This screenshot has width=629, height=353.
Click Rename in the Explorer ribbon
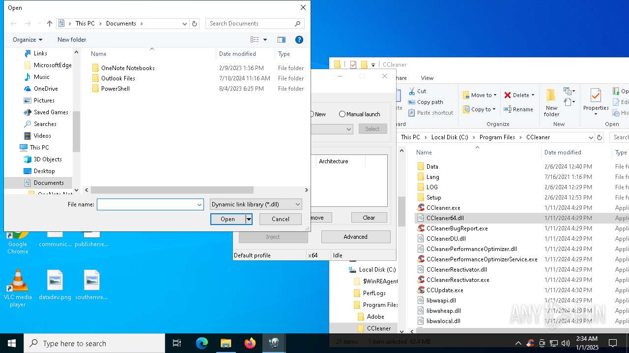tap(519, 109)
